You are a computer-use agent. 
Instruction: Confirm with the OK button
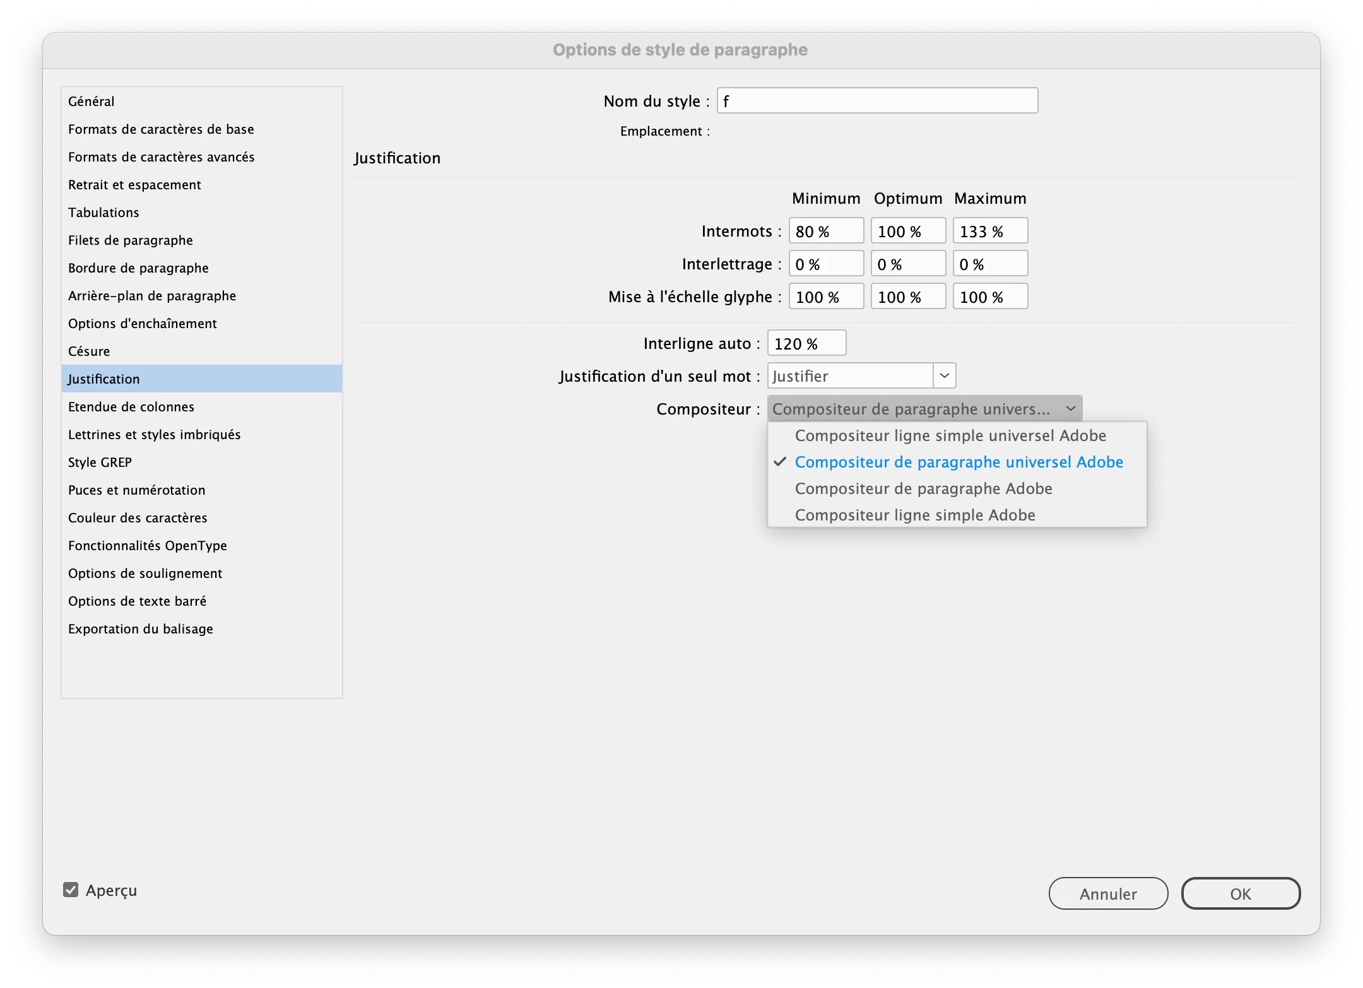tap(1240, 893)
